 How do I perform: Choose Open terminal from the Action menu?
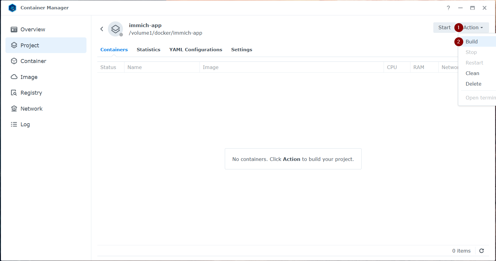click(477, 98)
